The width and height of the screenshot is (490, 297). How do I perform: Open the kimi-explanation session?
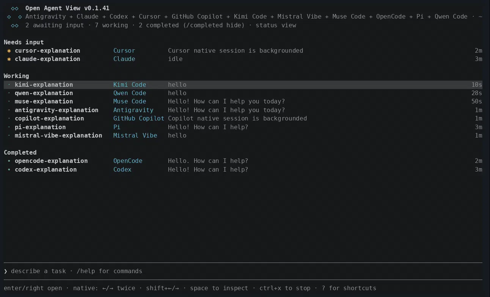[243, 85]
